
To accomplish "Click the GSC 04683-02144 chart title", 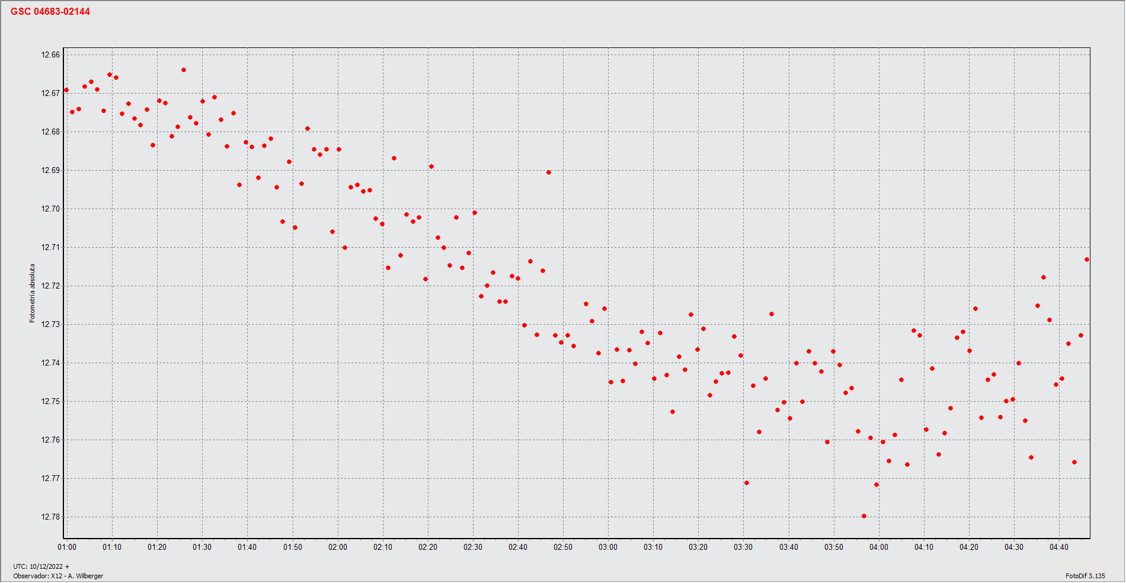I will [x=50, y=12].
